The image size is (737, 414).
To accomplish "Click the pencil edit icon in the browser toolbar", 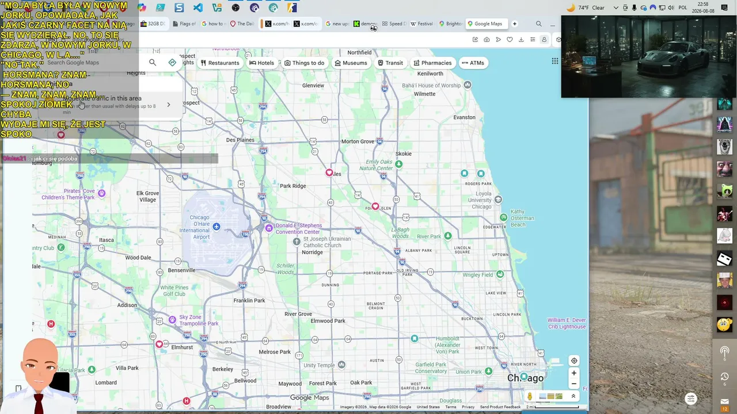I will (x=475, y=40).
